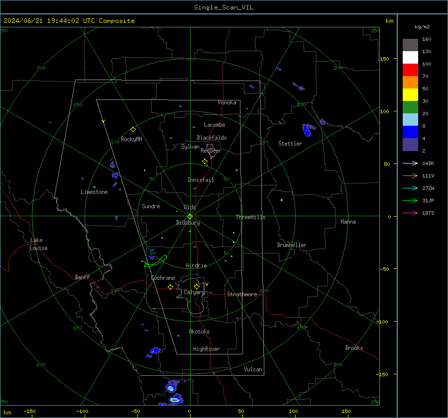Click the Okotoks label
448x418 pixels.
(199, 332)
